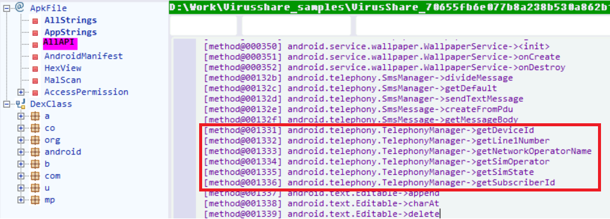Expand the AccessPermission node
The width and height of the screenshot is (610, 219).
tap(21, 92)
